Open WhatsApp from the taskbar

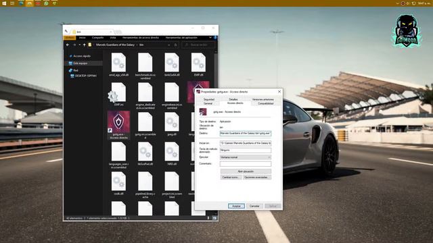tap(46, 3)
